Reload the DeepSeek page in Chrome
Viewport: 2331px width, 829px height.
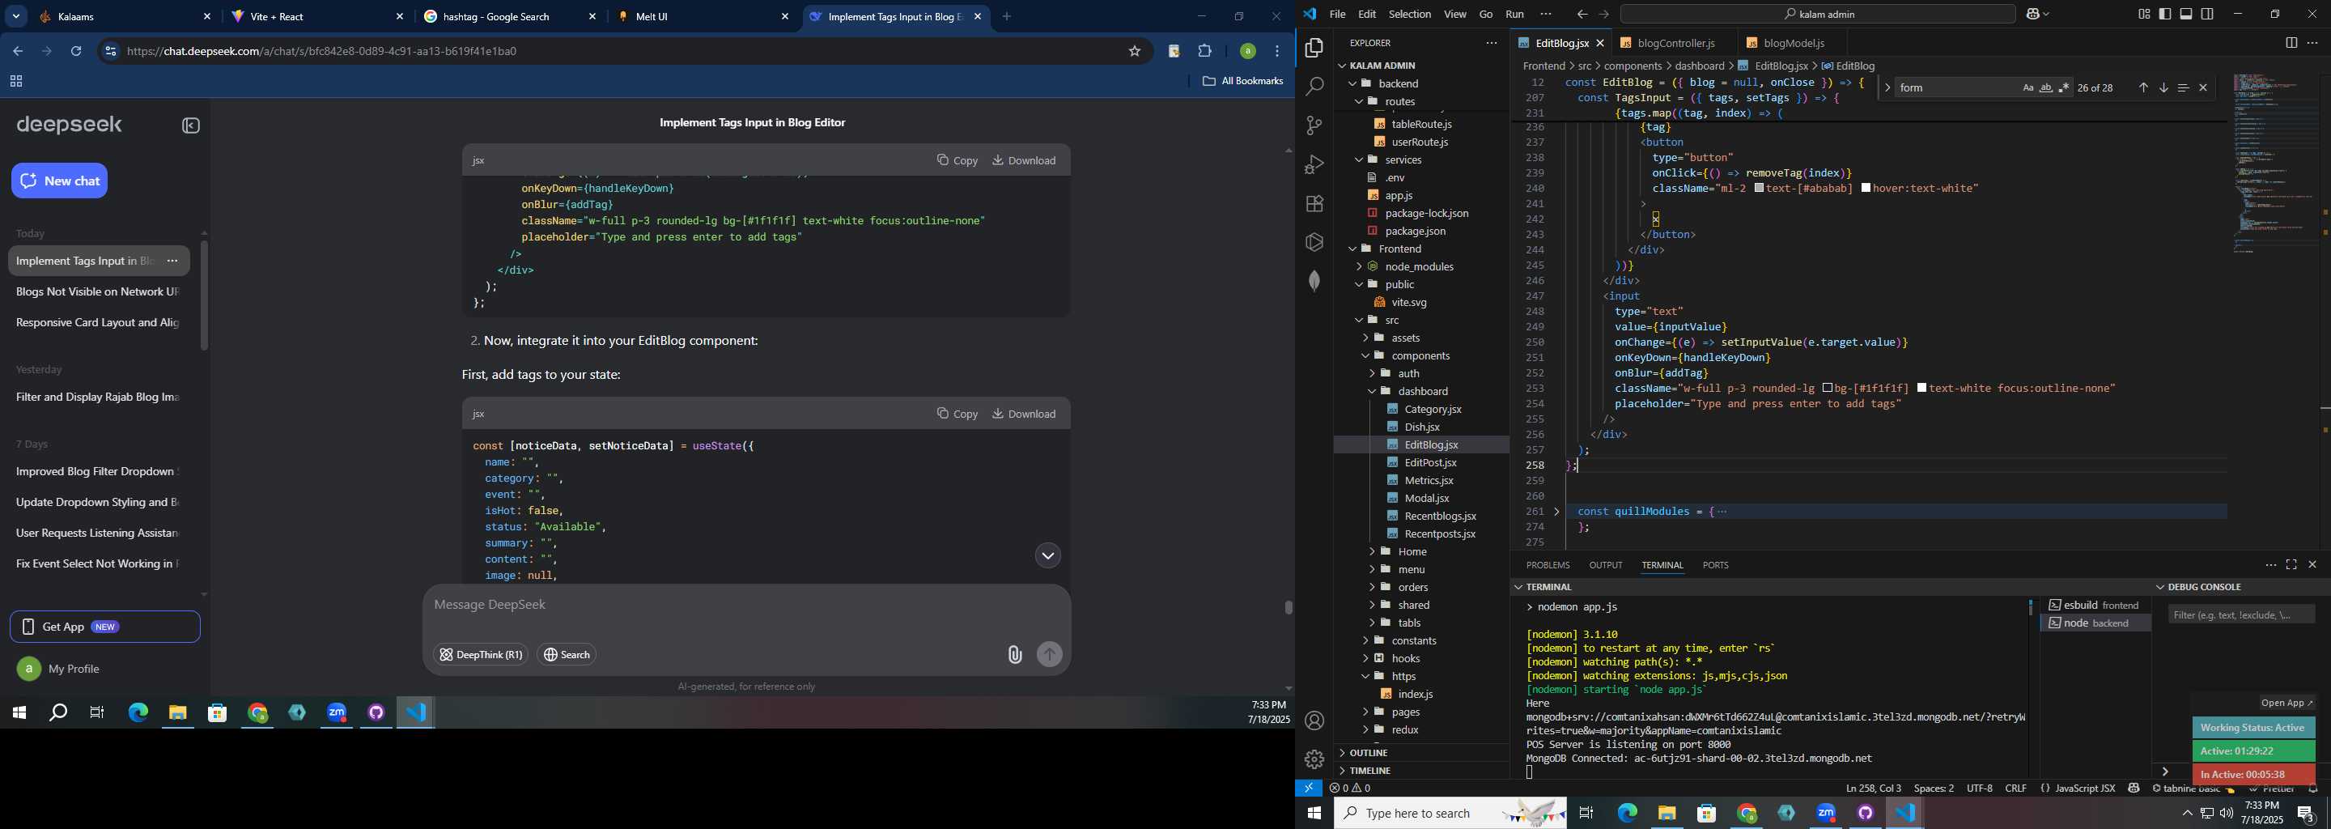(76, 52)
